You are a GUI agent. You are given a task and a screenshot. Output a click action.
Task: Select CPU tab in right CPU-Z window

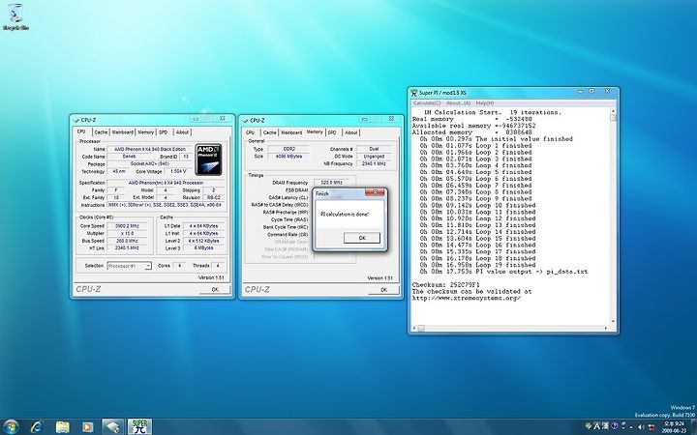pos(251,132)
